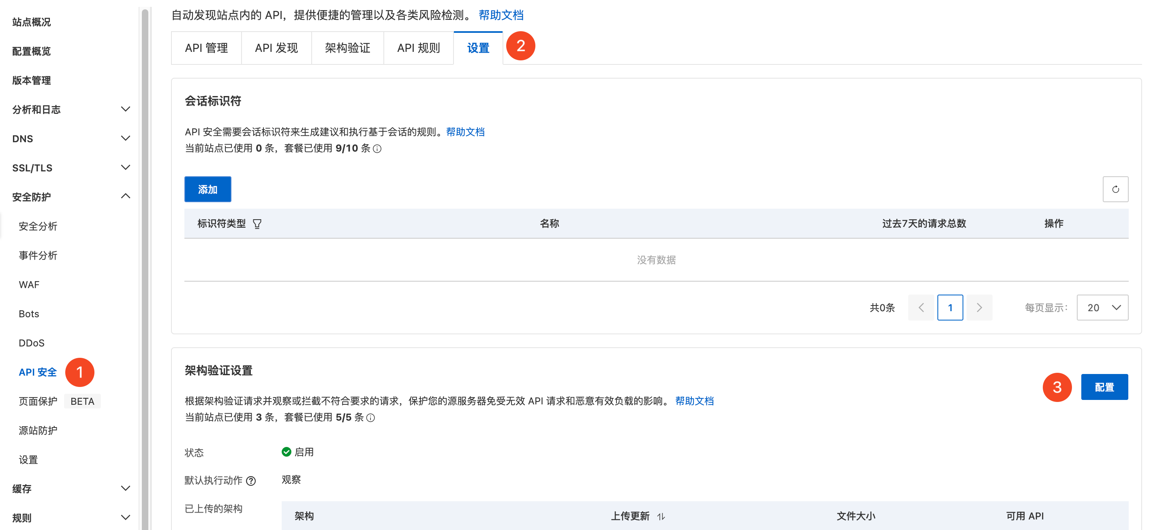Sort by 上传更新 column arrows
The image size is (1151, 530).
[661, 517]
